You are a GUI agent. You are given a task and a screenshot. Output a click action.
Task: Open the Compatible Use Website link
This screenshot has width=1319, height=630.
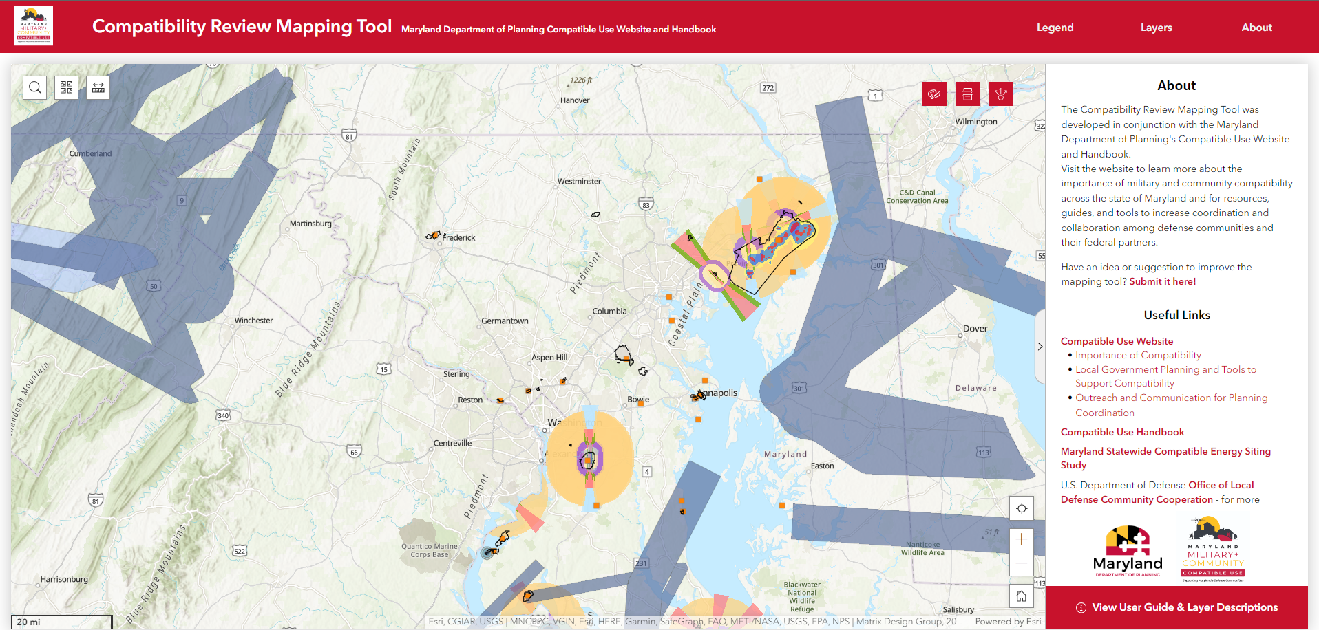(x=1117, y=341)
